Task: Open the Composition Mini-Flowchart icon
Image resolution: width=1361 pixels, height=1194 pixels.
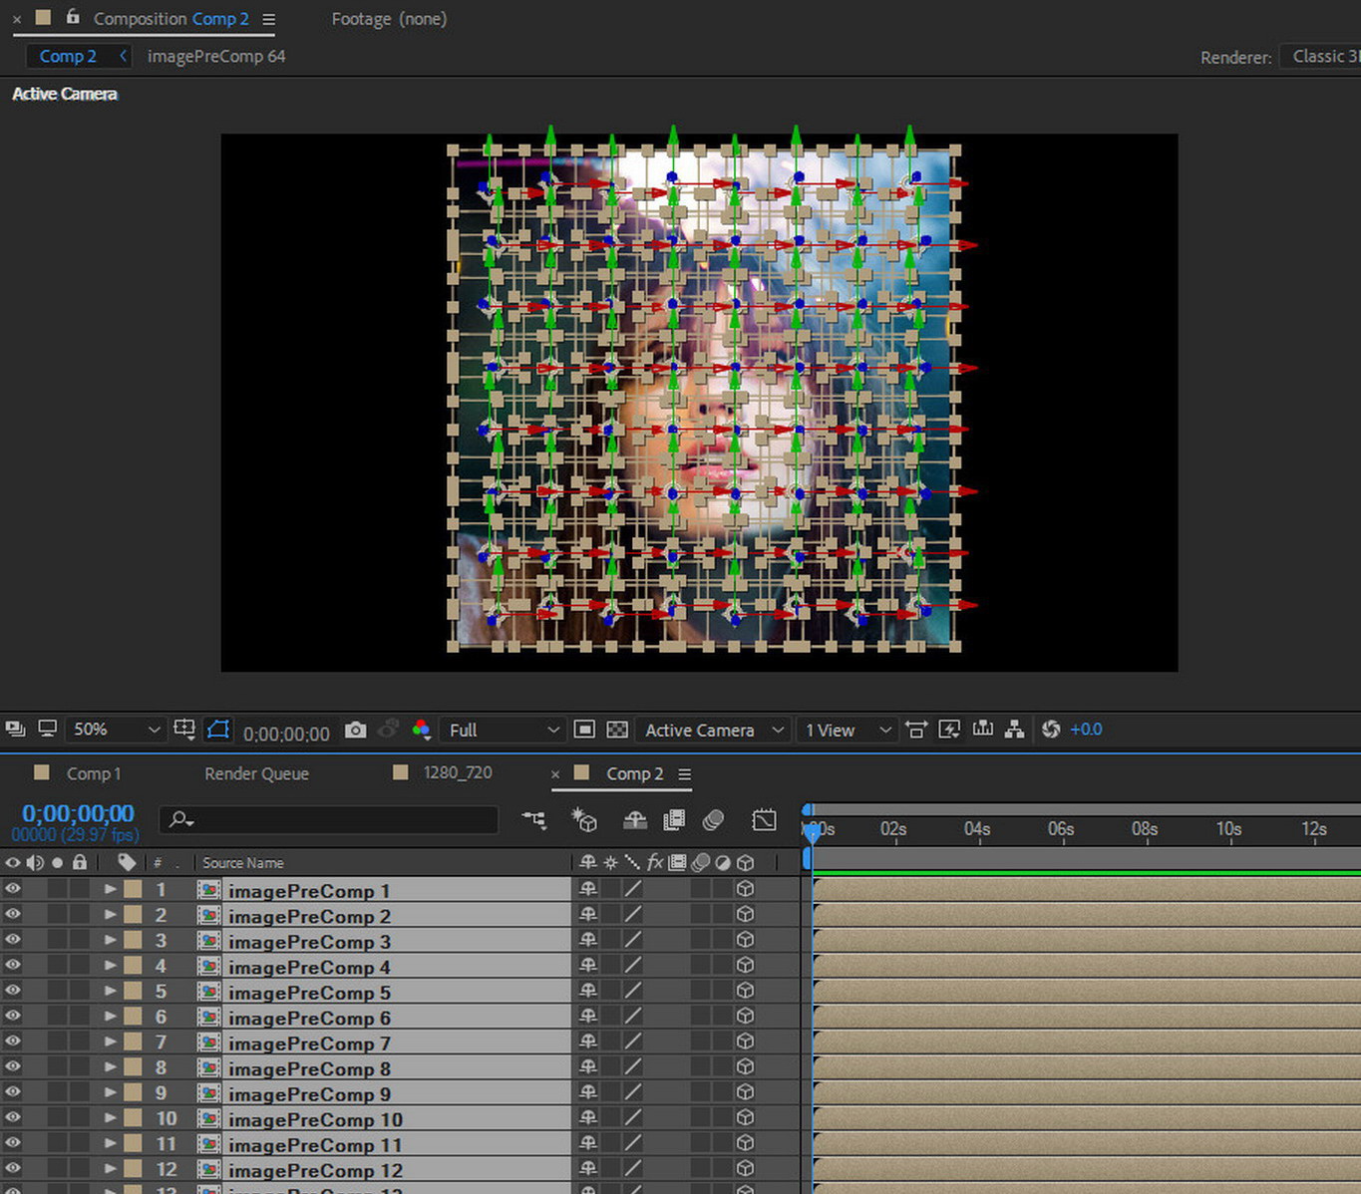Action: (x=534, y=820)
